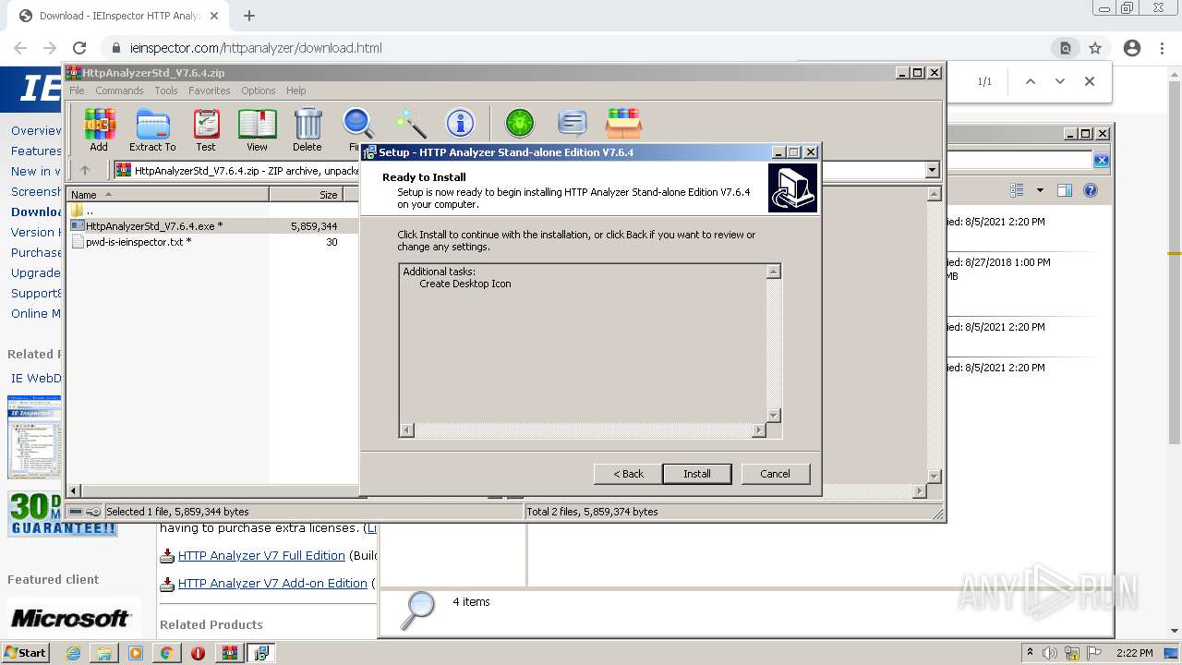Click left arrow of WinRAR list horizontal scrollbar
The width and height of the screenshot is (1182, 665).
(75, 490)
